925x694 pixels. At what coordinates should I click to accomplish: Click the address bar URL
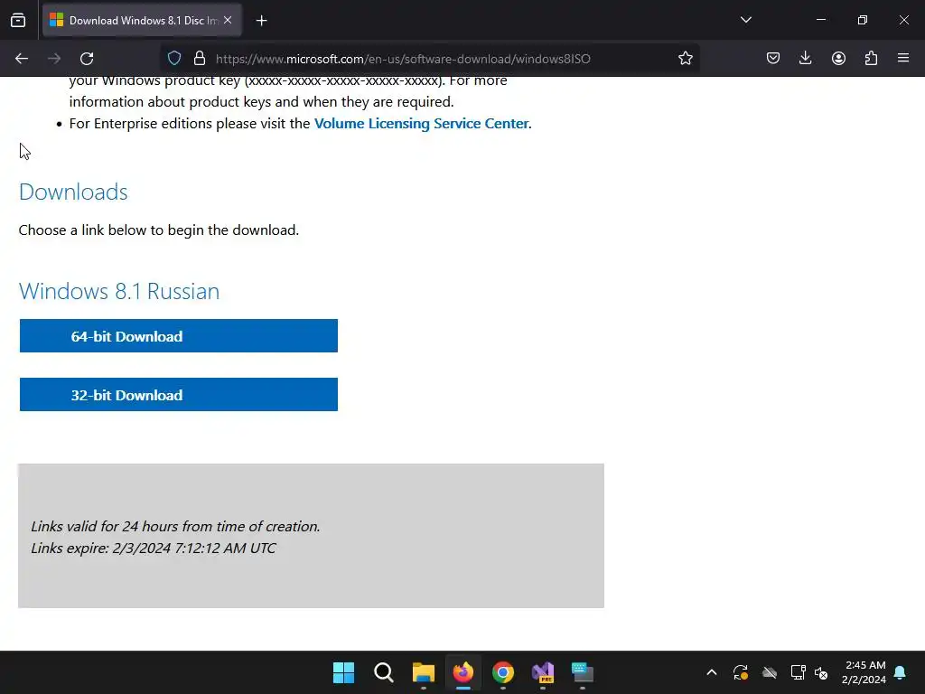point(403,59)
